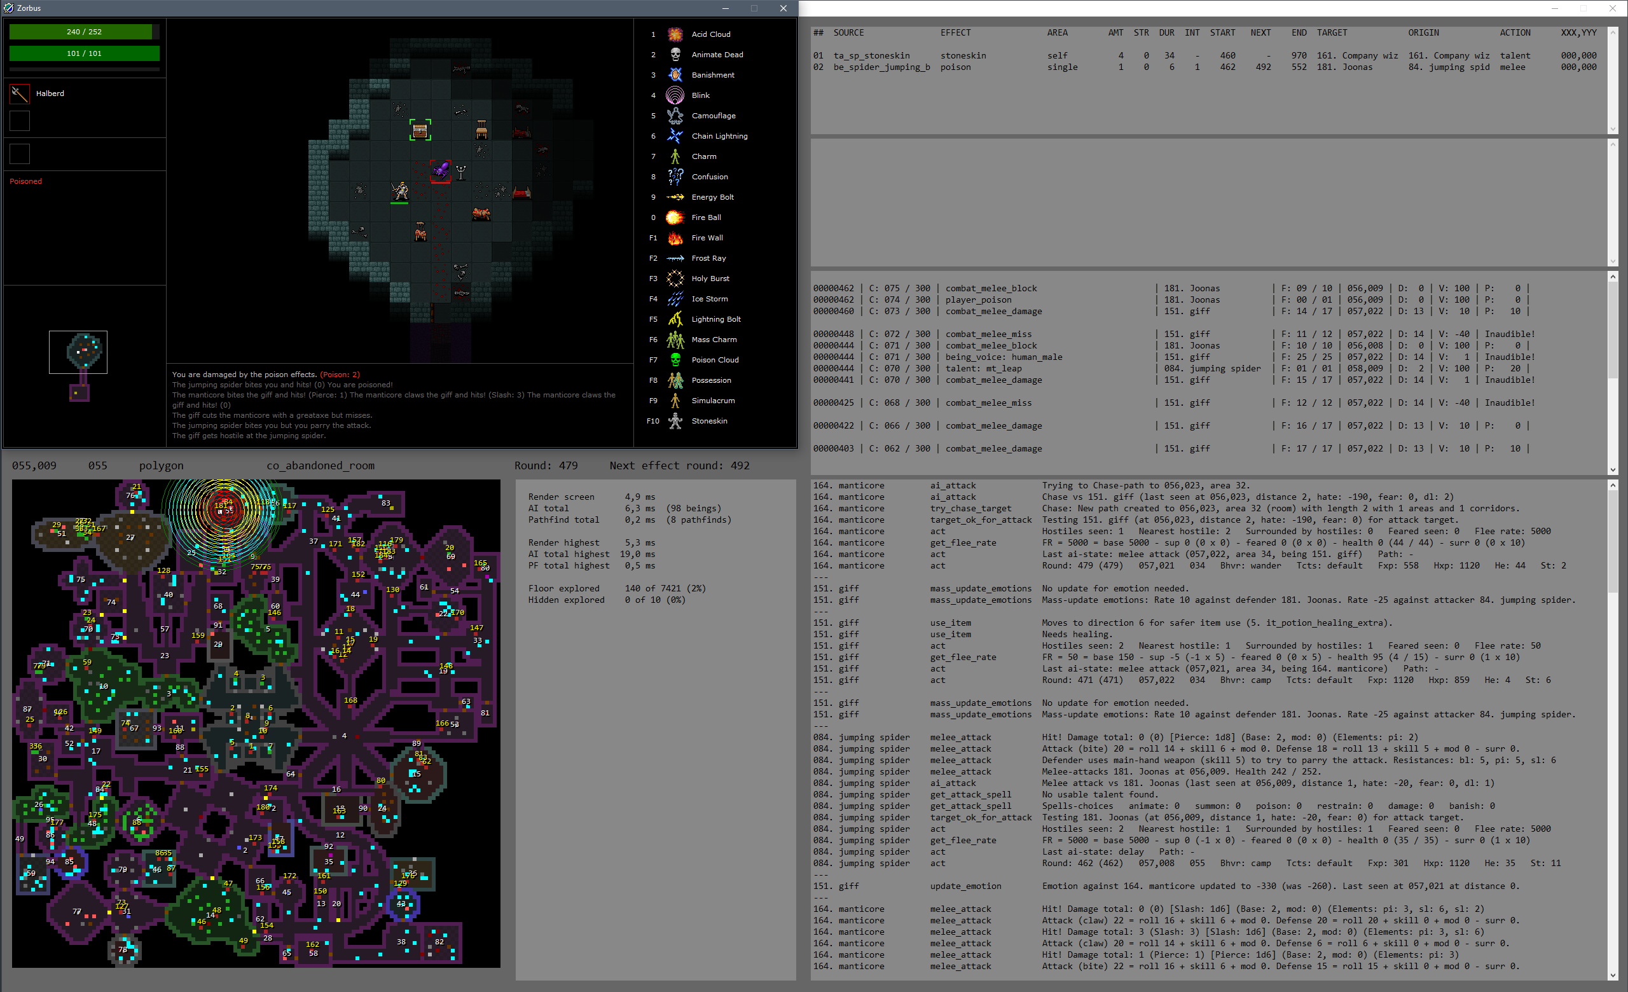Image resolution: width=1628 pixels, height=992 pixels.
Task: Pick the Fire Ball spell icon
Action: click(x=675, y=217)
